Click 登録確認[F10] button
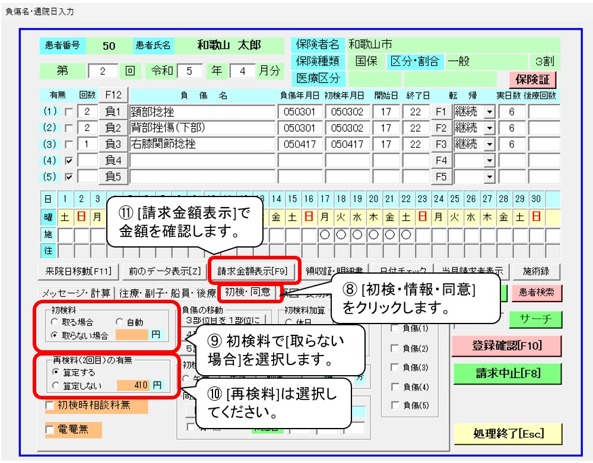Screen dimensions: 593x463 (506, 345)
